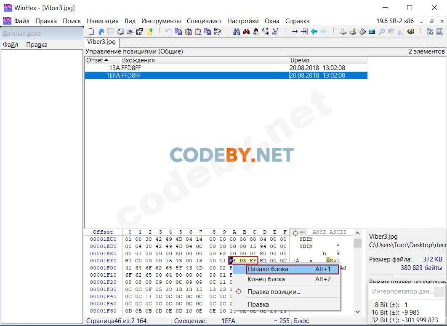Open the Окна menu
This screenshot has height=326, width=447.
[x=272, y=21]
